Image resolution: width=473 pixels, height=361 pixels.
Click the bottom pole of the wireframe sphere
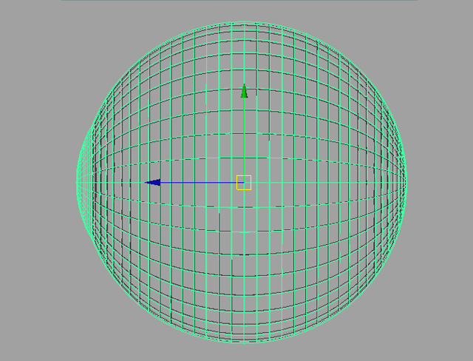[244, 343]
